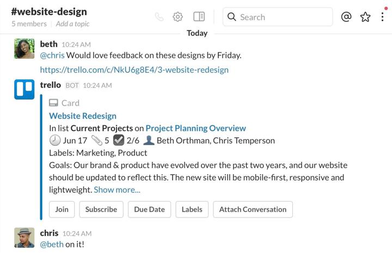Click the Jun 17 clock due-date icon

[55, 140]
